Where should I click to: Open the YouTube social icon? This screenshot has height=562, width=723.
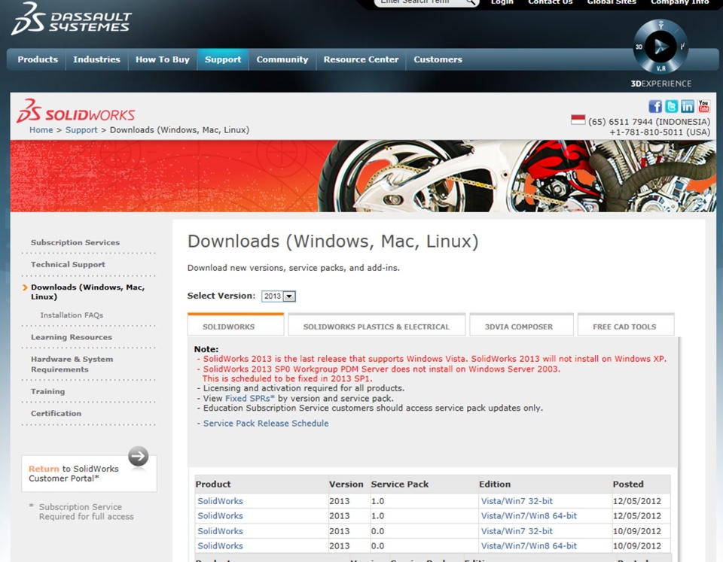pyautogui.click(x=703, y=106)
